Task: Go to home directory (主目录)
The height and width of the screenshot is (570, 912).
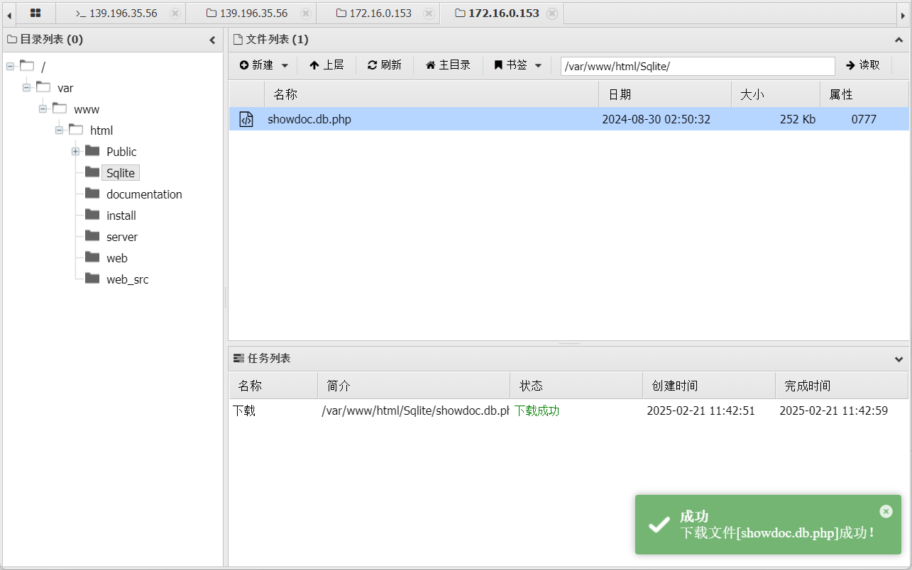Action: [x=448, y=65]
